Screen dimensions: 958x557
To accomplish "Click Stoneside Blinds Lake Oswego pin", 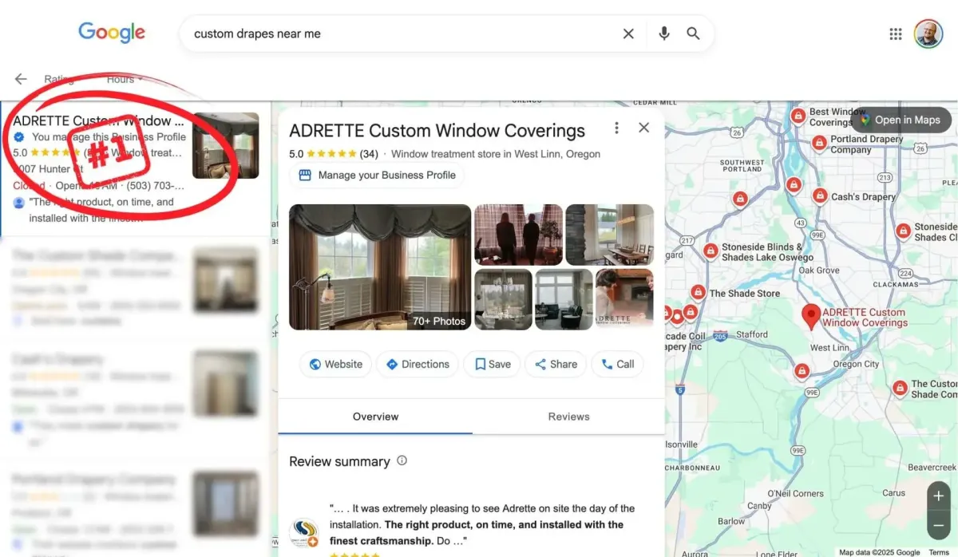I will (711, 251).
